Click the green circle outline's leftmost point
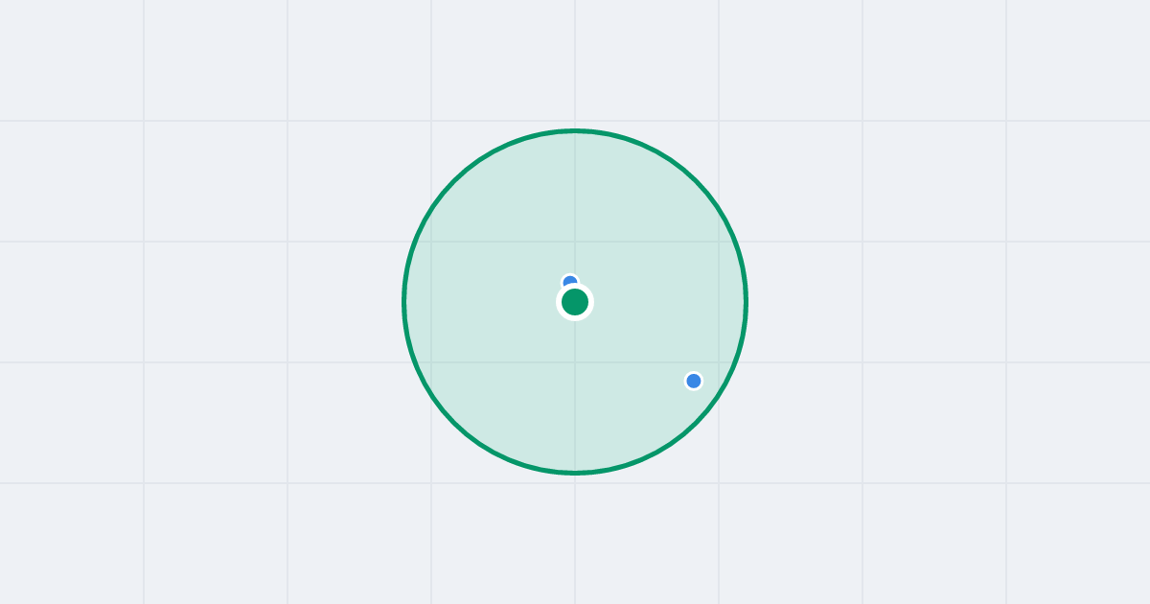 tap(404, 302)
